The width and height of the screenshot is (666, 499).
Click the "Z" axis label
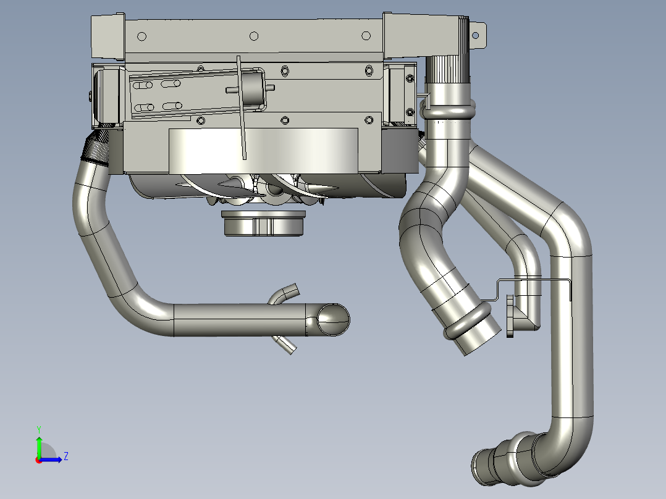point(66,456)
